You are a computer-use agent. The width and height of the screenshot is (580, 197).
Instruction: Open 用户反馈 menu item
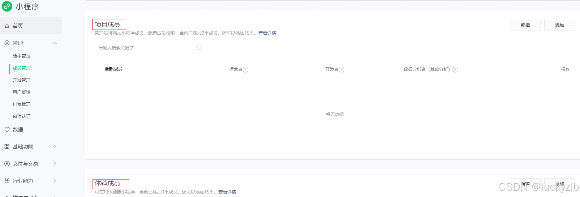coord(22,92)
